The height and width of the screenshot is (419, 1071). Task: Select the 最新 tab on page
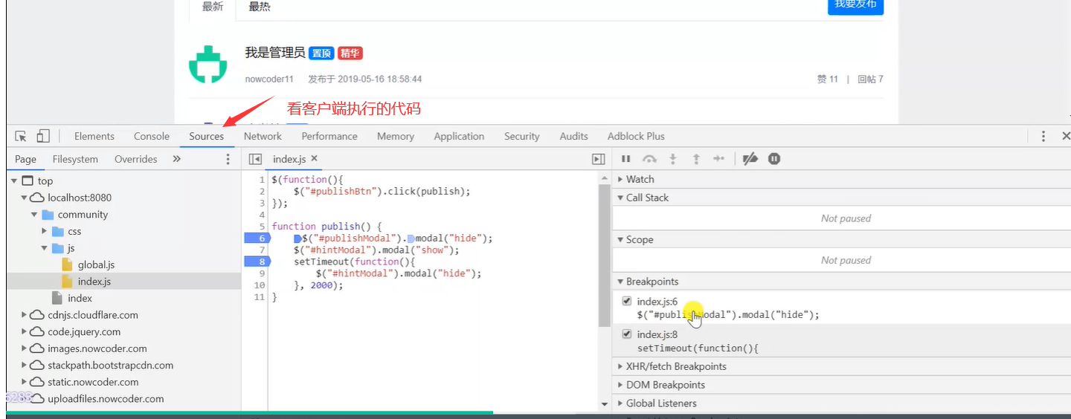[213, 7]
